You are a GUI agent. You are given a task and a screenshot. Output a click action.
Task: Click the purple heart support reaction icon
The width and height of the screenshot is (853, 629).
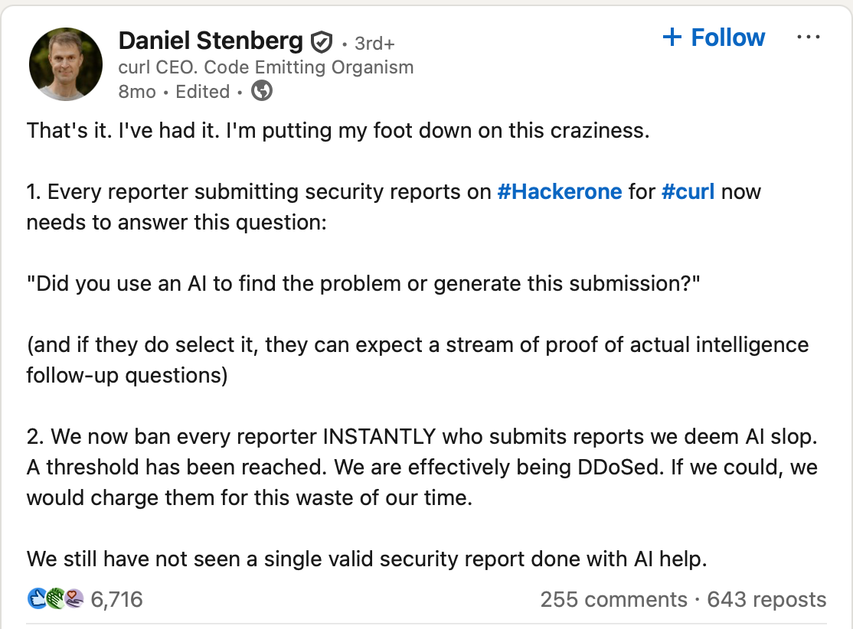(73, 598)
